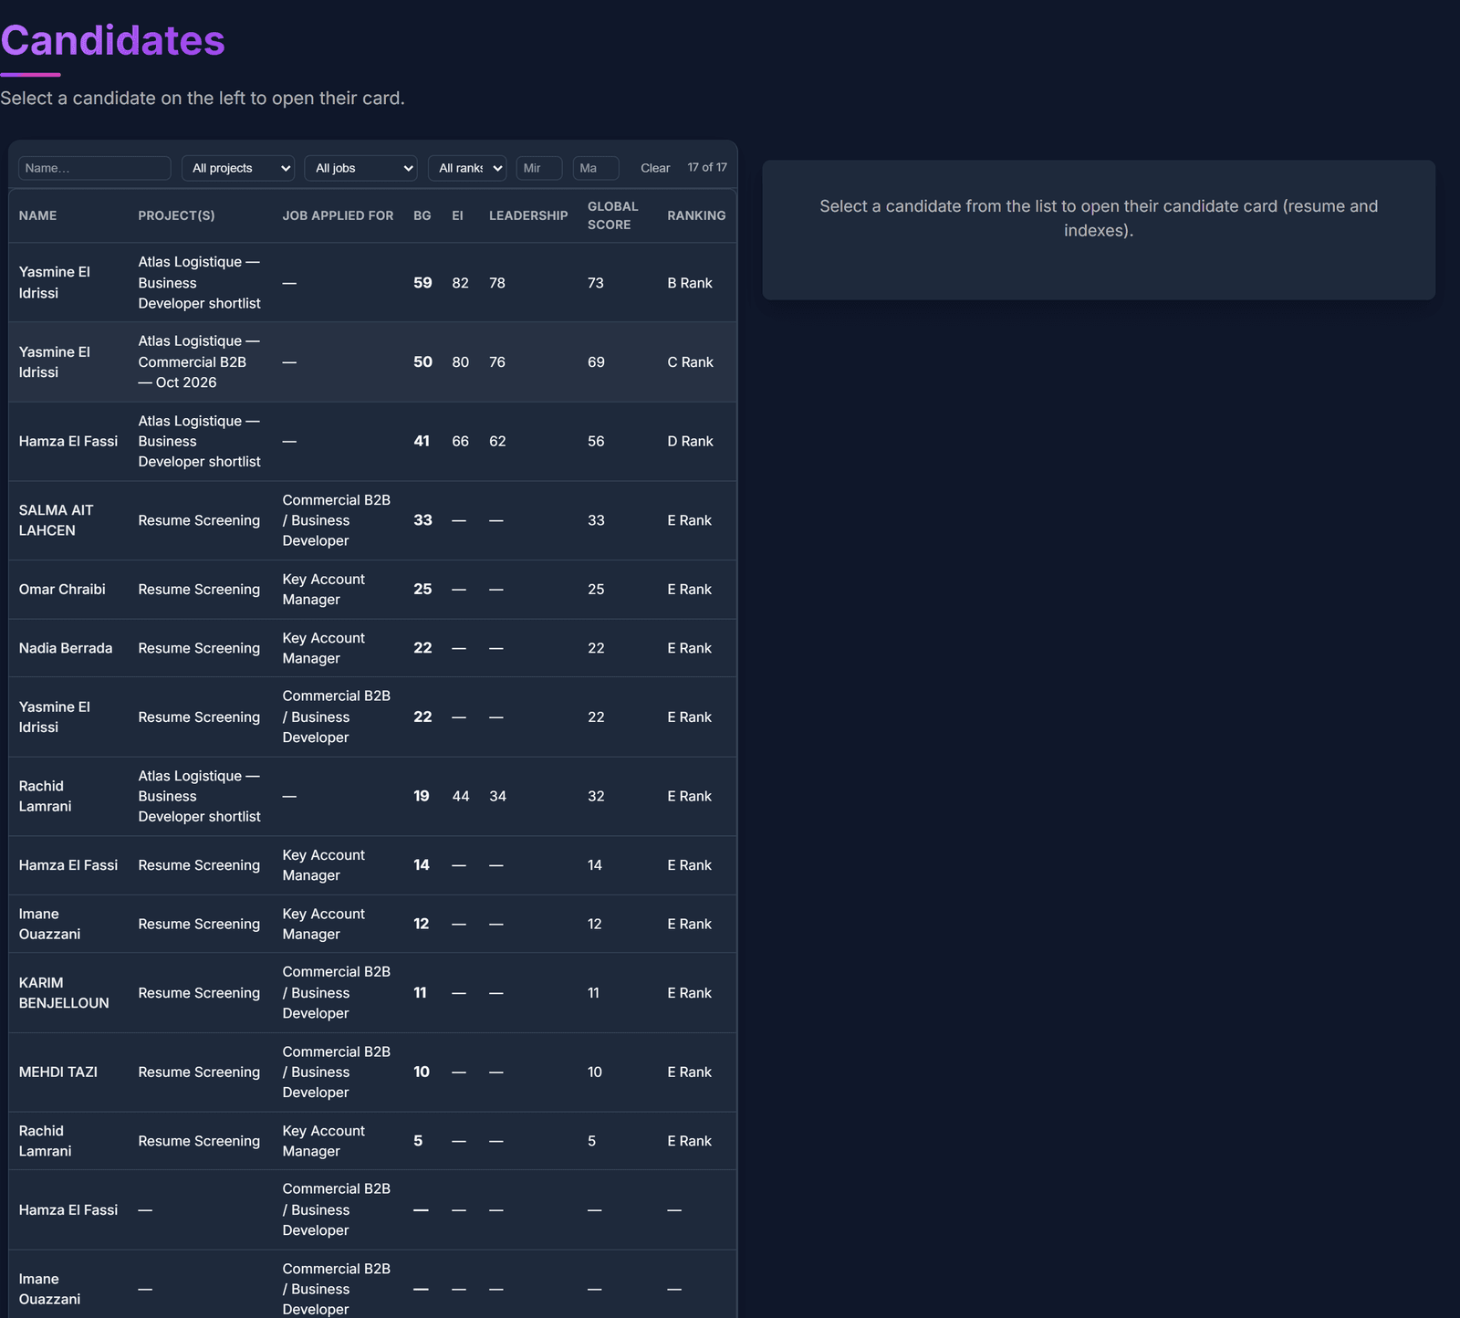Click the BG score 59
This screenshot has height=1318, width=1460.
tap(422, 283)
